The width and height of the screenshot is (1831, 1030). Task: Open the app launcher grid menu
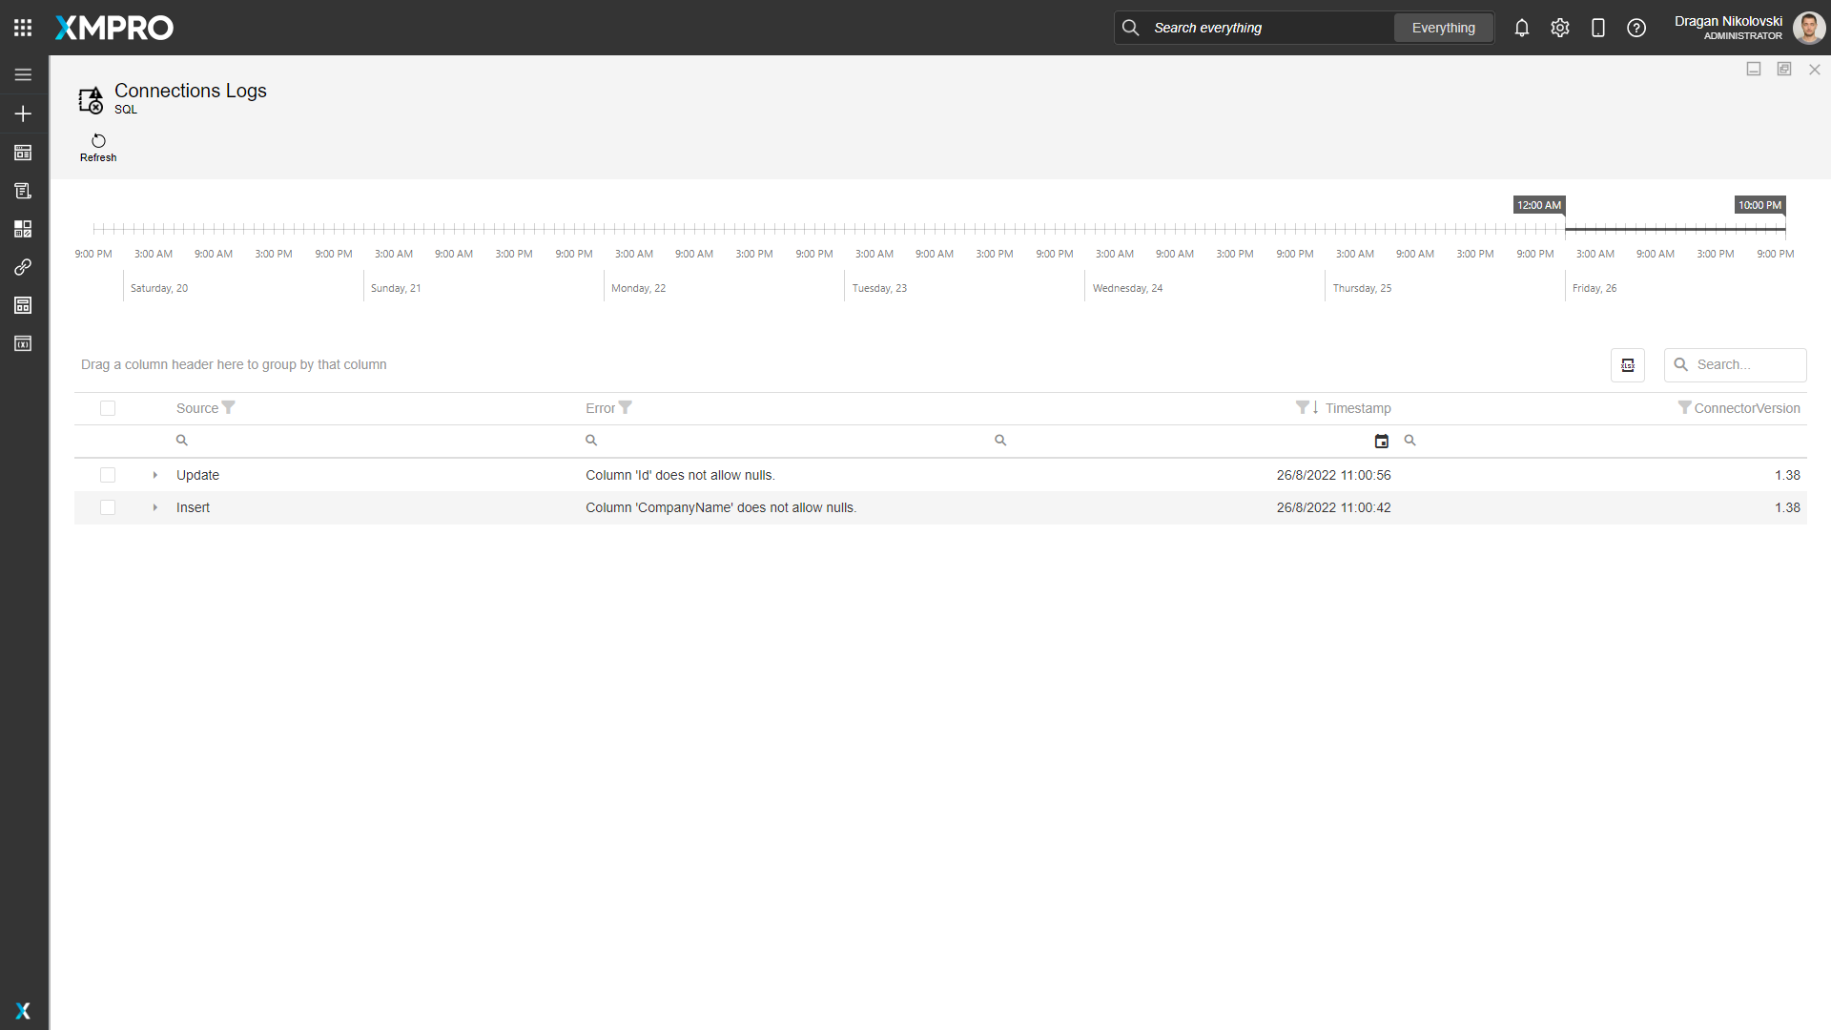coord(23,28)
